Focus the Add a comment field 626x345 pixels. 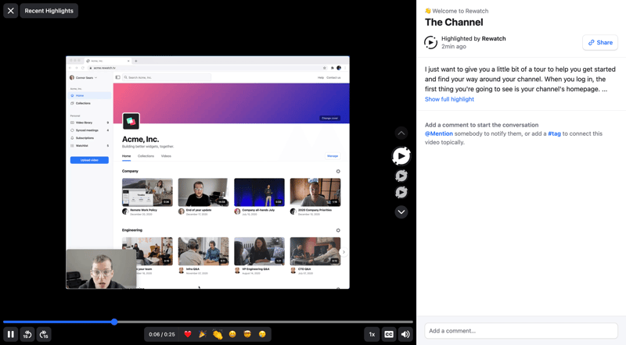point(521,331)
